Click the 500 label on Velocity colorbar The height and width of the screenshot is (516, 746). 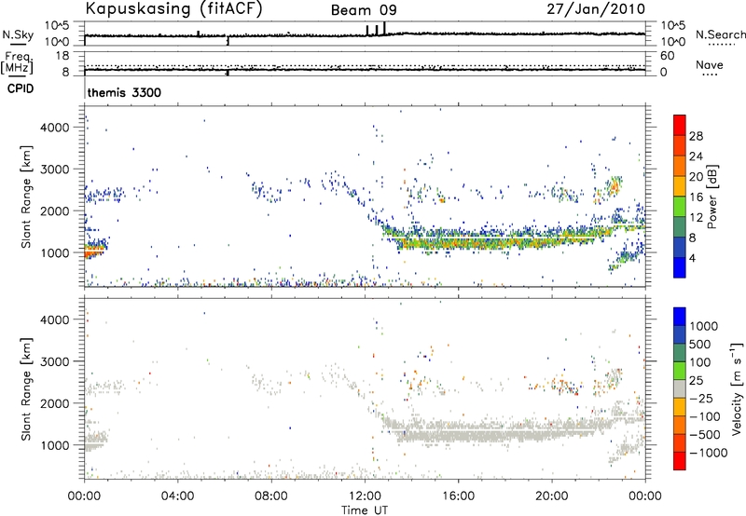[700, 345]
